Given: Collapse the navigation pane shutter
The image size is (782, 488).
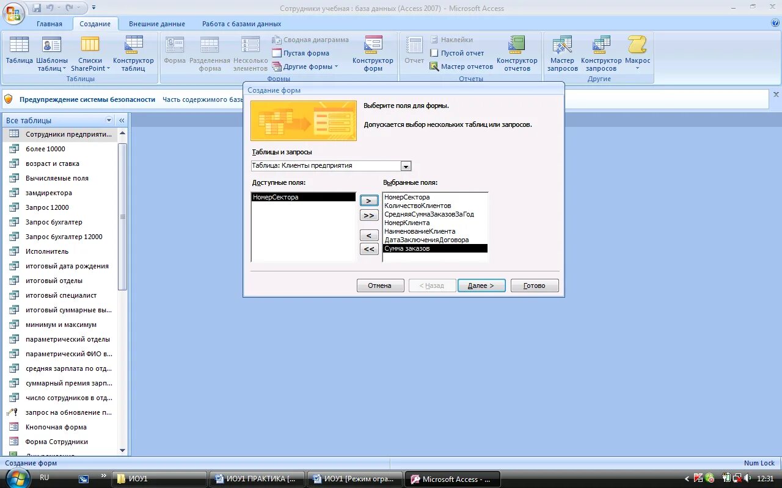Looking at the screenshot, I should click(122, 120).
